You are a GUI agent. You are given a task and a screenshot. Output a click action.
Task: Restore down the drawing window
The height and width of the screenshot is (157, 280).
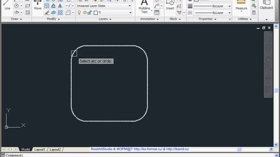(263, 28)
